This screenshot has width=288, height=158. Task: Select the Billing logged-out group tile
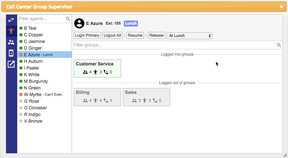[x=97, y=97]
